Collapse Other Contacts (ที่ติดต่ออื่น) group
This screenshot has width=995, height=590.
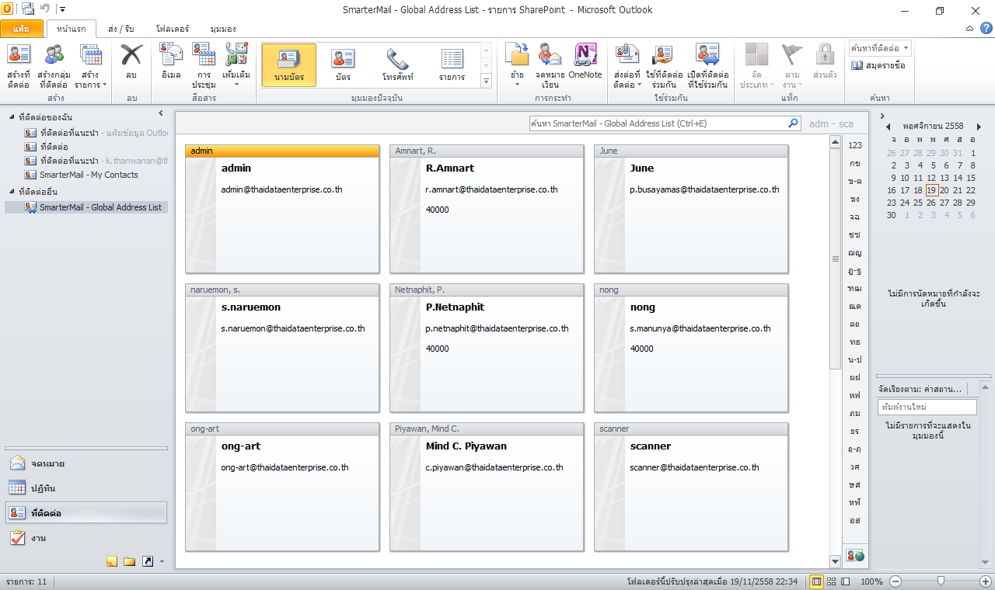click(x=12, y=191)
